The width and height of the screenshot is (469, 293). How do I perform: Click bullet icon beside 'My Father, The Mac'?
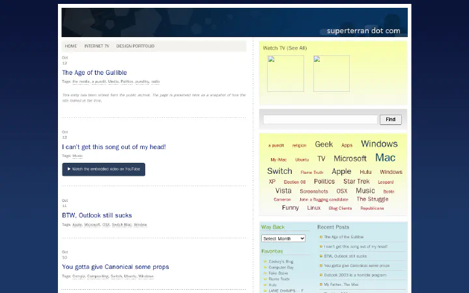click(x=321, y=285)
